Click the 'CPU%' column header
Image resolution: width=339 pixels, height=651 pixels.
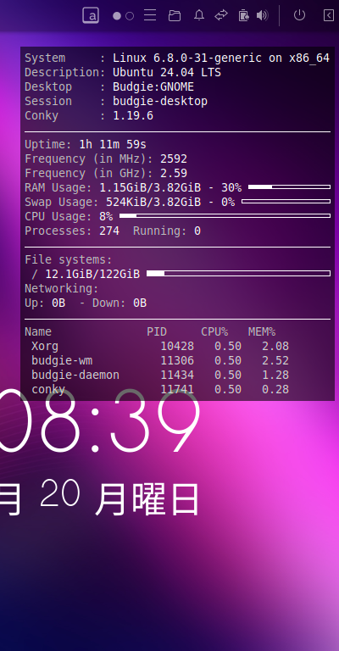click(x=214, y=331)
